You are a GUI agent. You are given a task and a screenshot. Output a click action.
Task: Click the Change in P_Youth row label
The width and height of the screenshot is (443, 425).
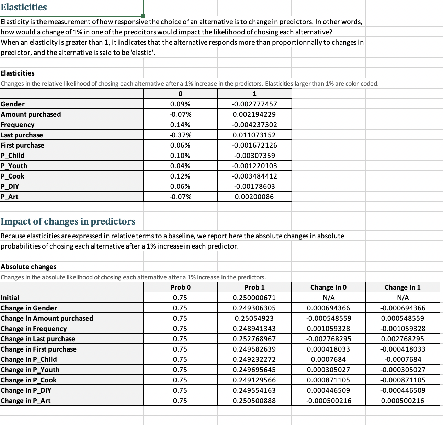coord(71,370)
